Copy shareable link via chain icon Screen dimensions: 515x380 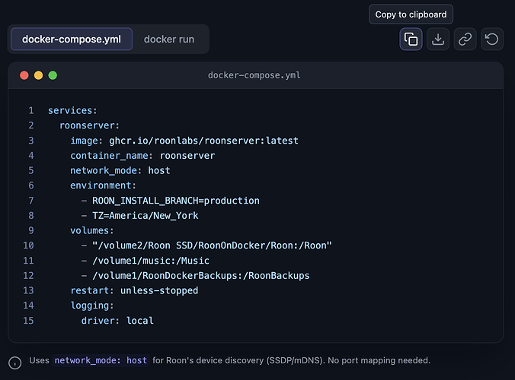(x=465, y=40)
